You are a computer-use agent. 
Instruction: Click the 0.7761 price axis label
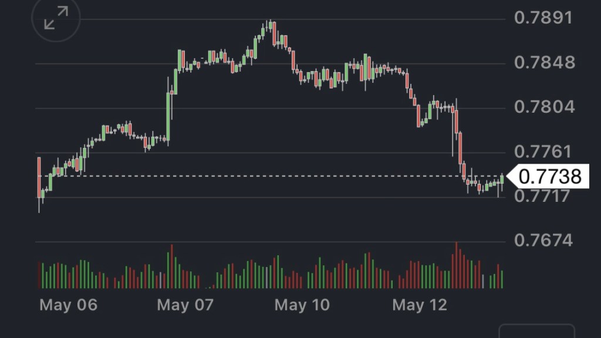coord(543,152)
